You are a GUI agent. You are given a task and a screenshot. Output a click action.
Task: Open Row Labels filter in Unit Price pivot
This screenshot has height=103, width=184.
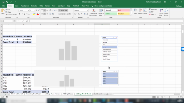point(14,37)
